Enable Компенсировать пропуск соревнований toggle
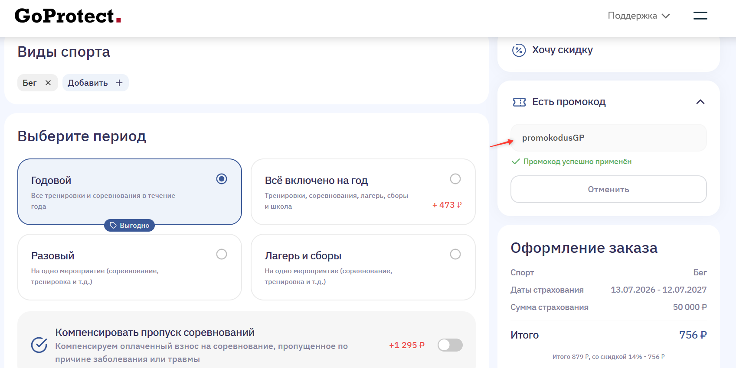Screen dimensions: 736x368 coord(450,345)
